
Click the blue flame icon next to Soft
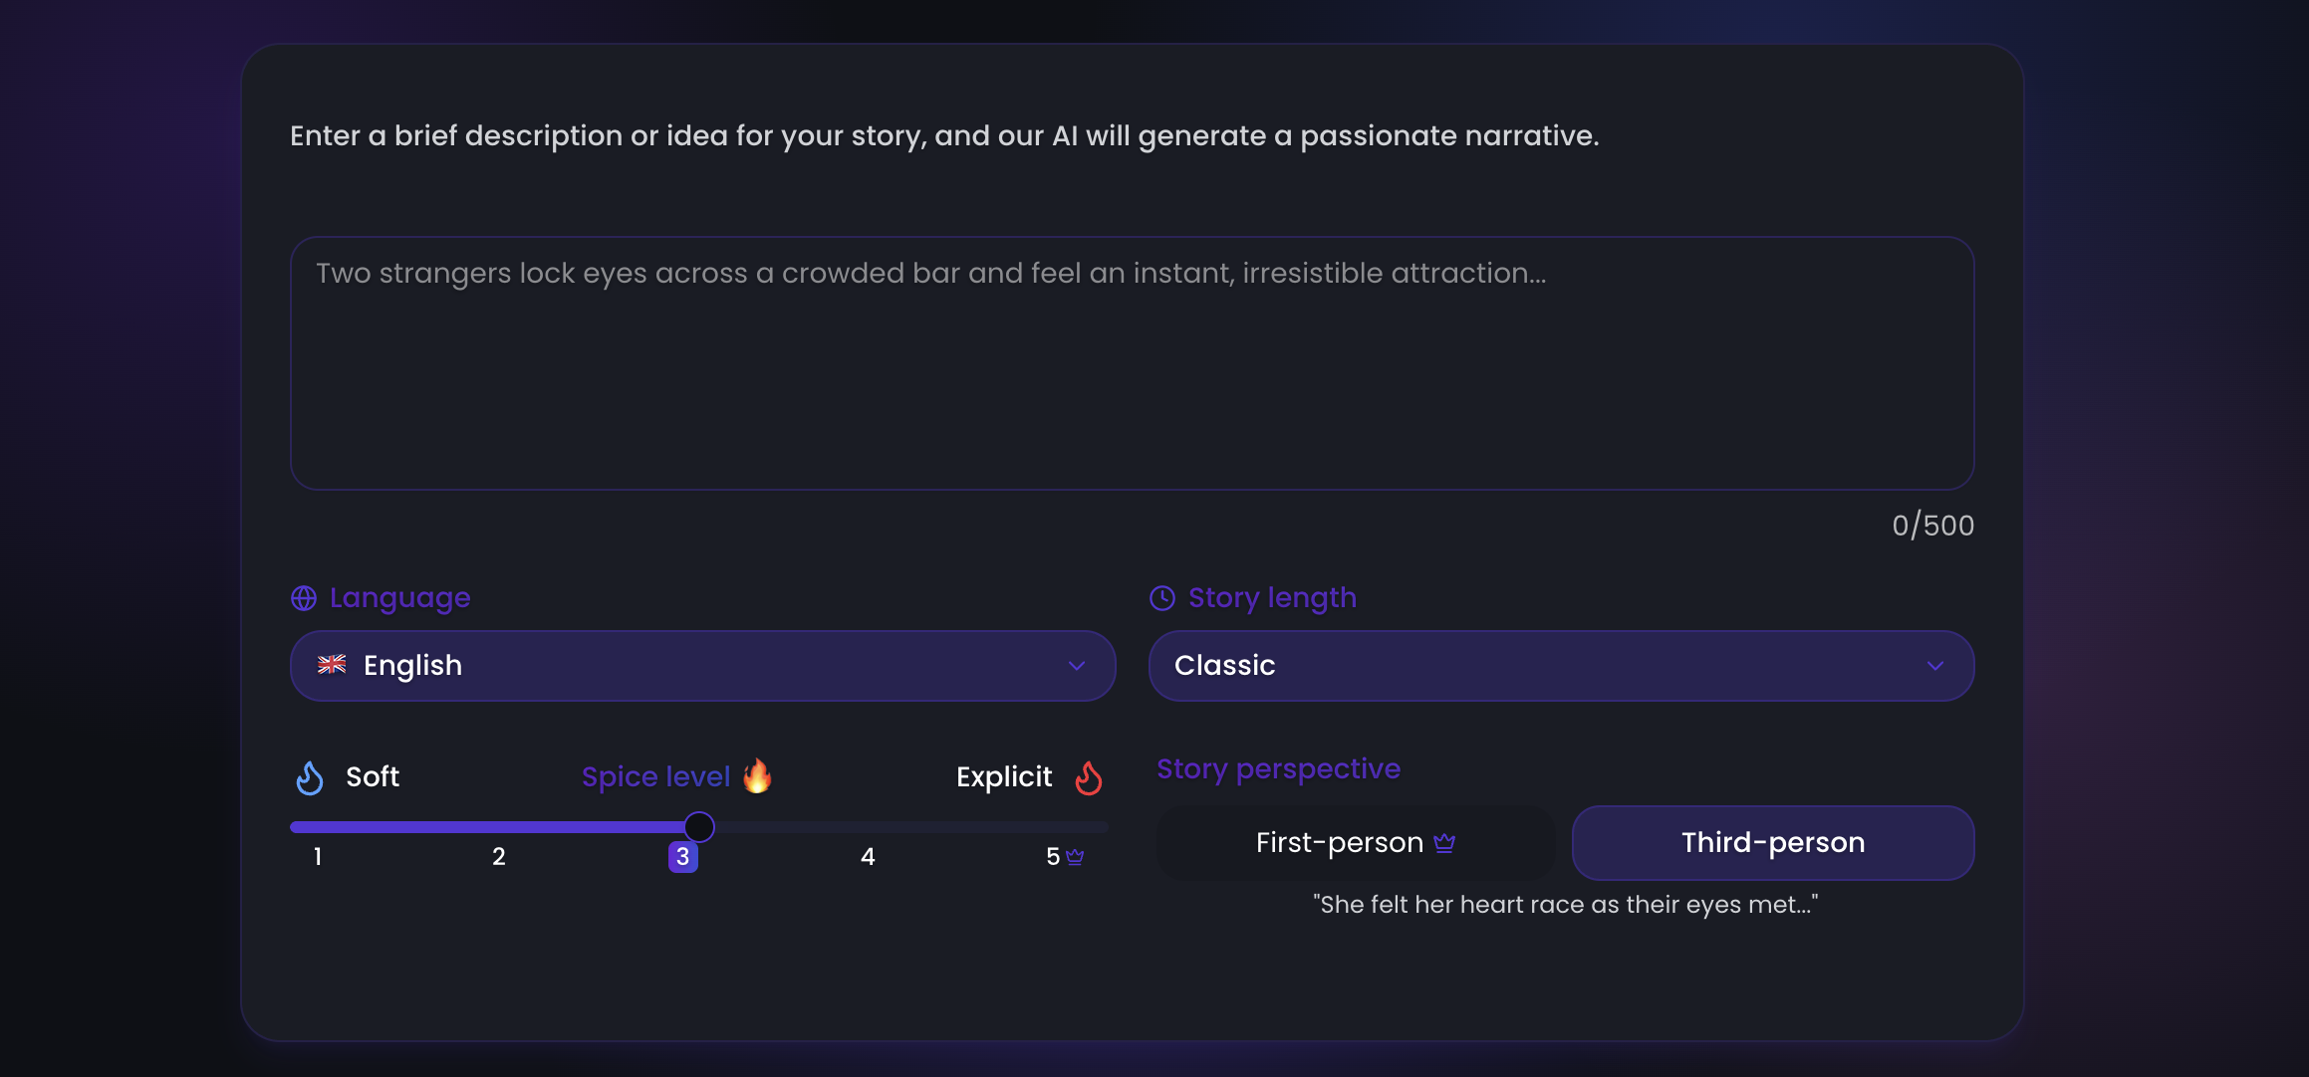310,777
